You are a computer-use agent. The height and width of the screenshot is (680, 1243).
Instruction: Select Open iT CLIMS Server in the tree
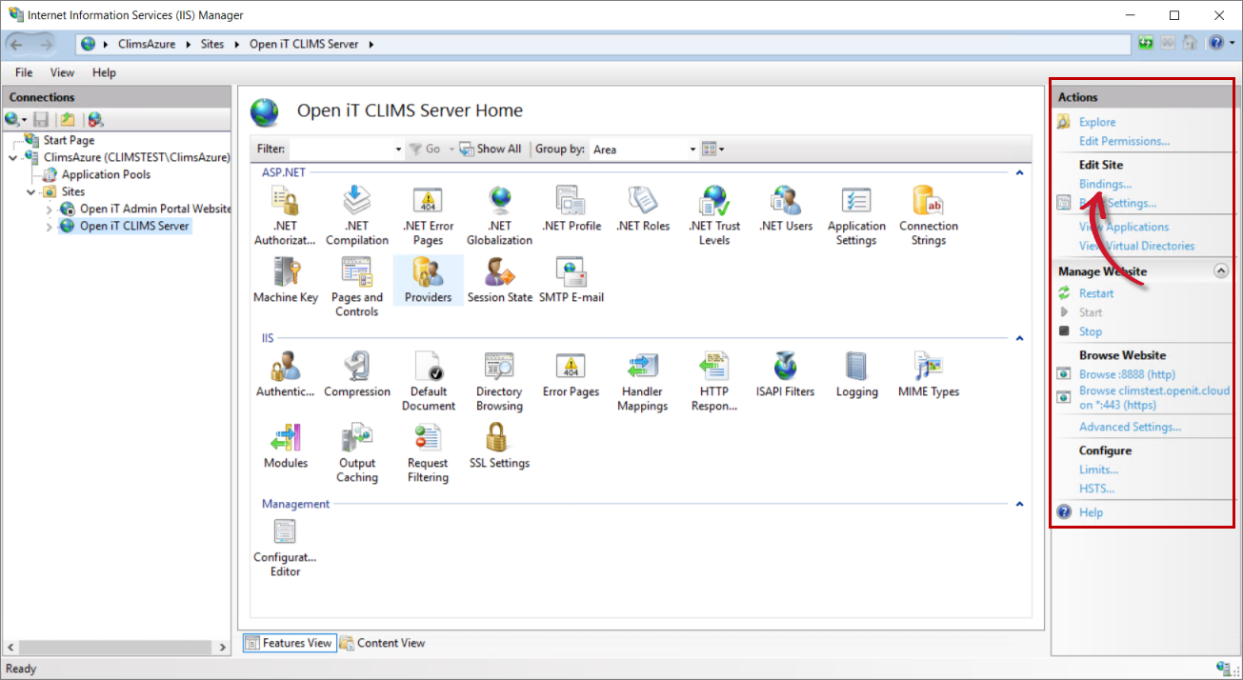click(131, 226)
